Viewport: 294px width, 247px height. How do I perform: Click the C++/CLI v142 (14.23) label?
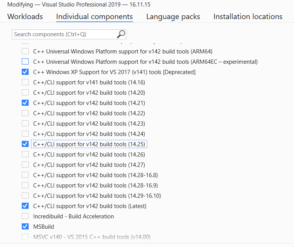(x=89, y=124)
